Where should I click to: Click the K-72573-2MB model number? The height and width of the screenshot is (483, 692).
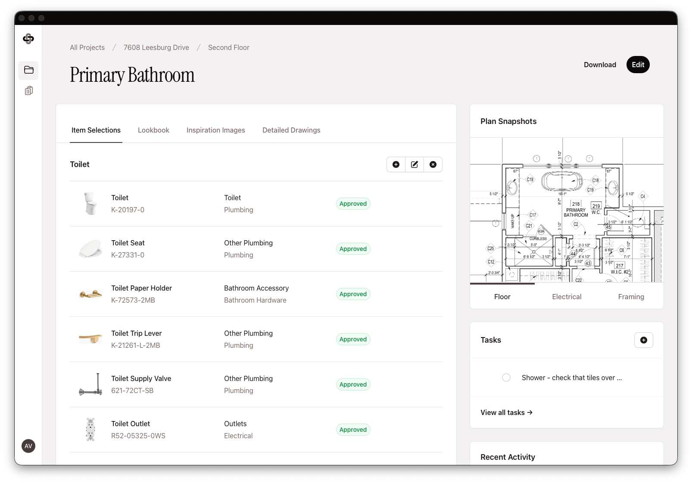pos(133,300)
